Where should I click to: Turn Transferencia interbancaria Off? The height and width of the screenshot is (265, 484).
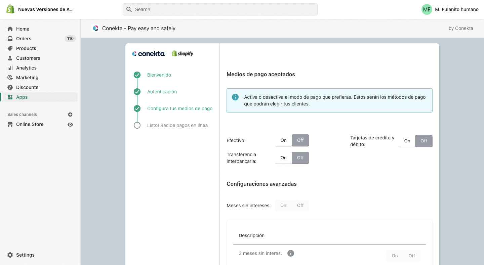coord(300,158)
